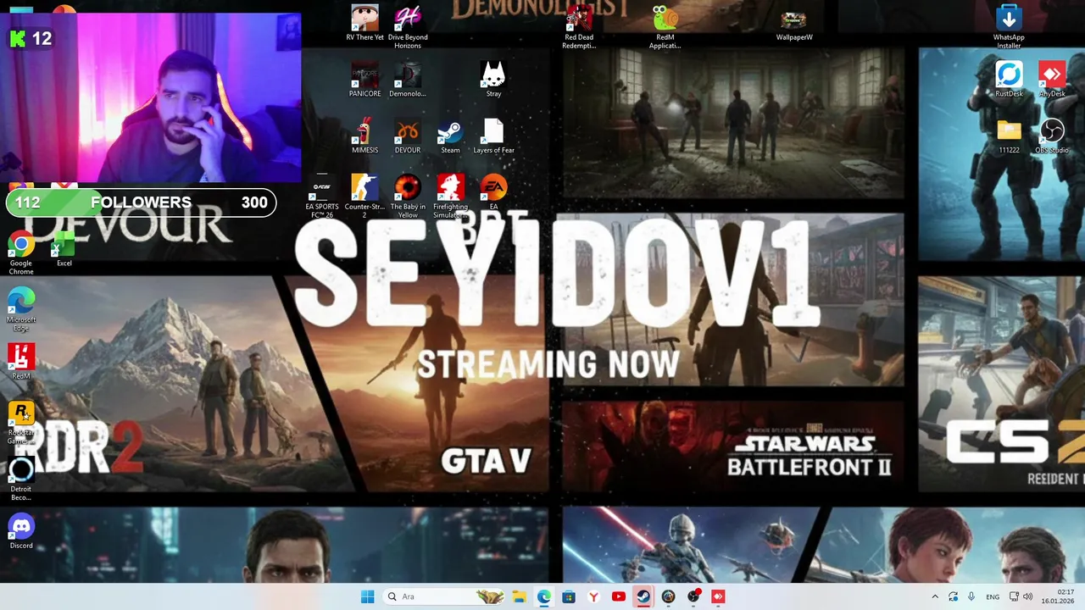Select the AnyDesk desktop shortcut
The image size is (1085, 610).
coord(1052,79)
